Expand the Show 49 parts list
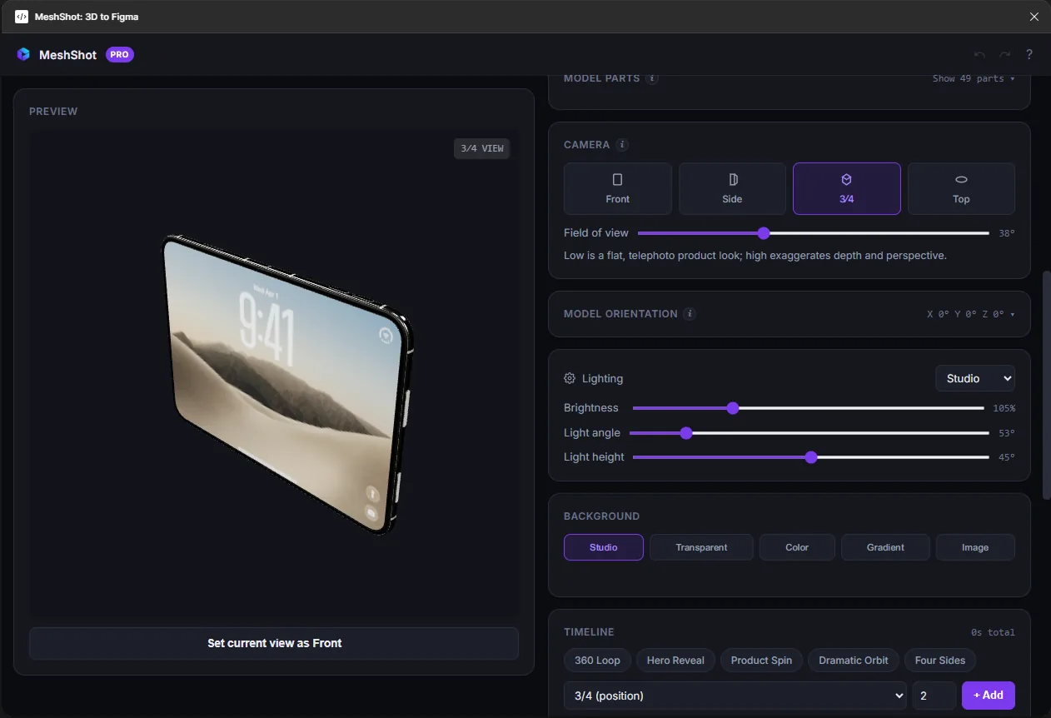 tap(974, 78)
